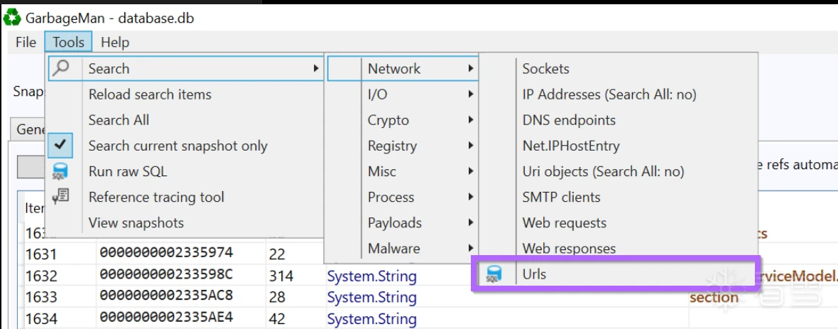Select the Sockets search entry
This screenshot has width=838, height=329.
coord(545,69)
